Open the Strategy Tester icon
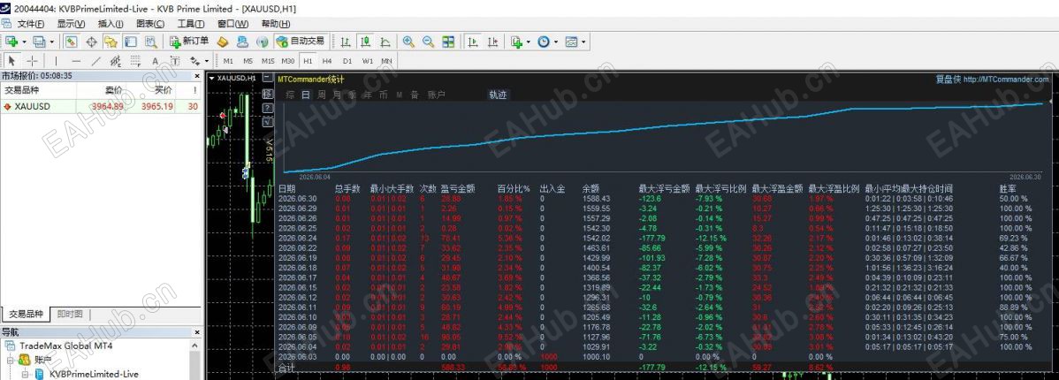1059x380 pixels. click(x=150, y=42)
